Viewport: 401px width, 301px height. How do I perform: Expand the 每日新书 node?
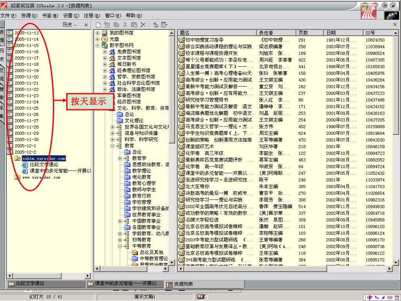pyautogui.click(x=105, y=64)
